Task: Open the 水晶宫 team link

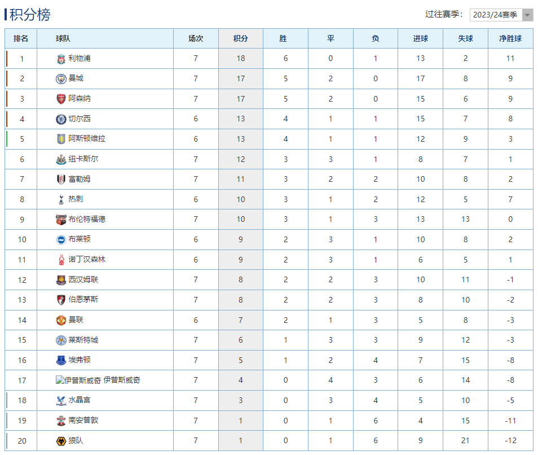Action: tap(80, 400)
